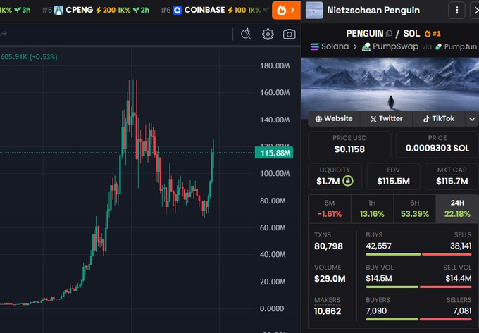
Task: Expand more social links chevron
Action: [472, 119]
